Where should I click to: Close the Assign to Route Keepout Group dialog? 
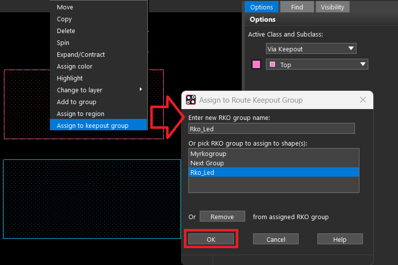[363, 100]
